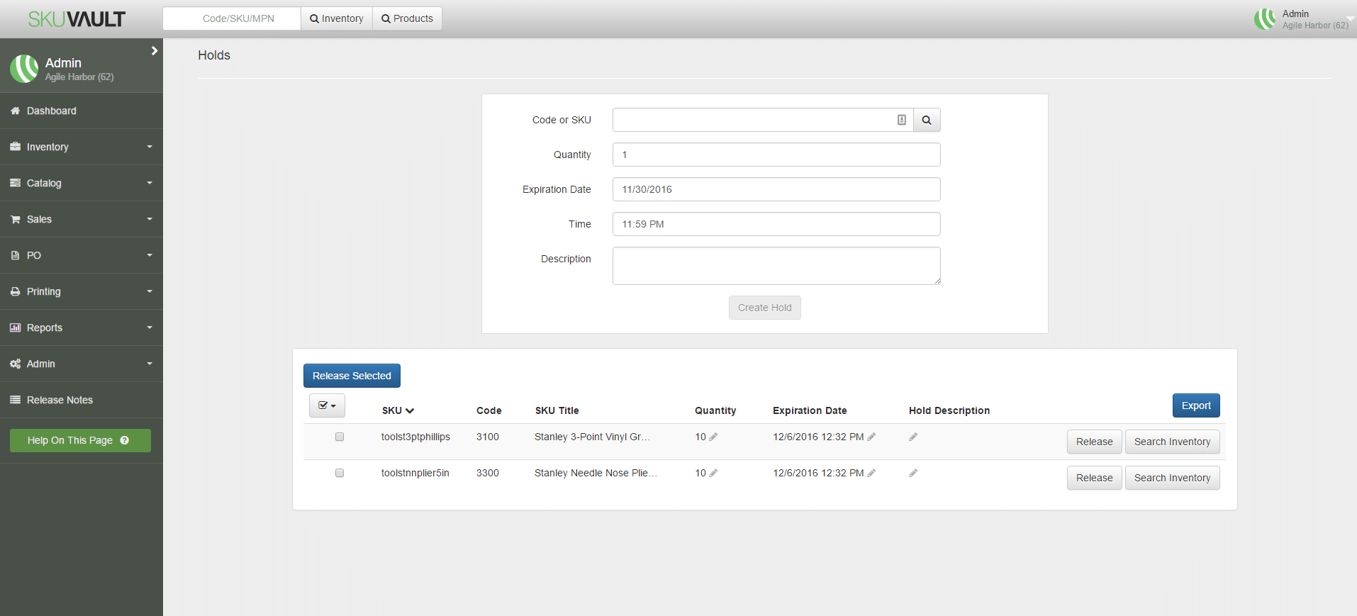Click hold description pencil for toolst3ptphillips
The height and width of the screenshot is (616, 1357).
[x=913, y=437]
